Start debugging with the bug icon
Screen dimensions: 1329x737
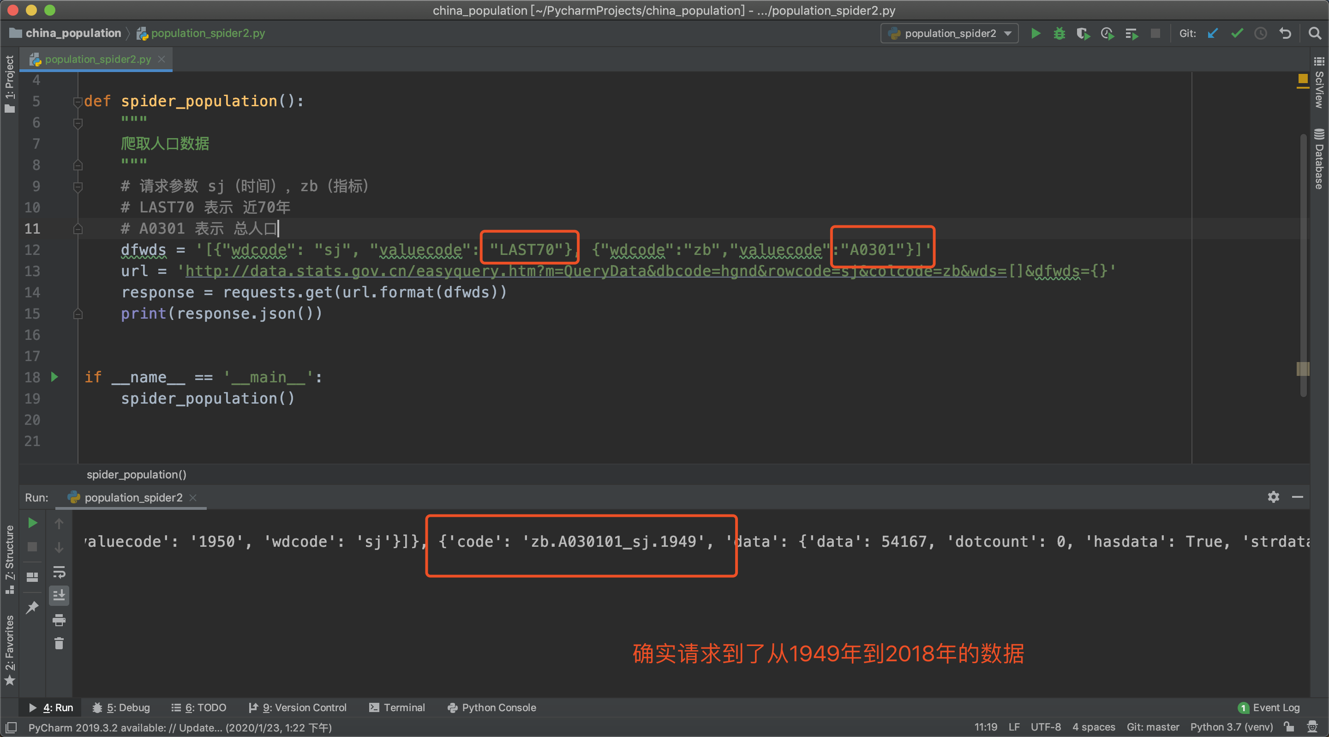click(1059, 34)
